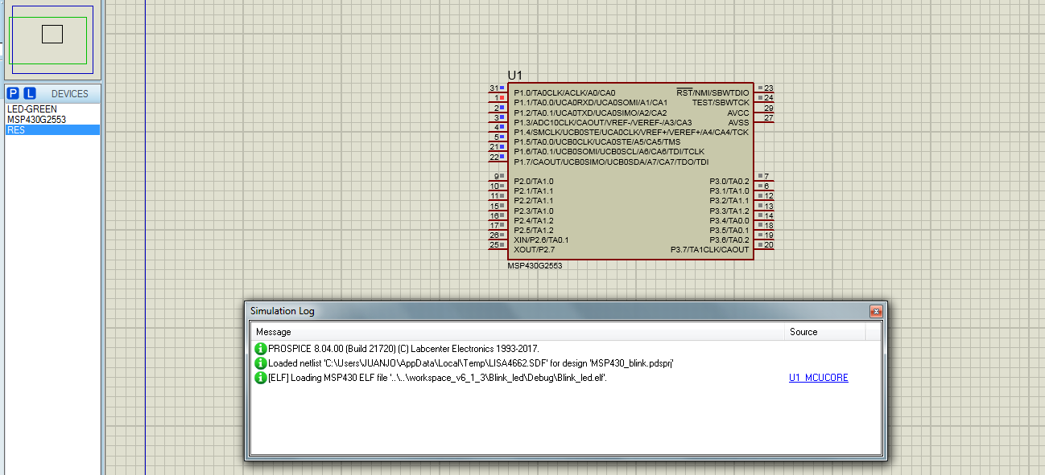Click pin label P3.5/TA0.1
The image size is (1045, 475).
coord(729,231)
